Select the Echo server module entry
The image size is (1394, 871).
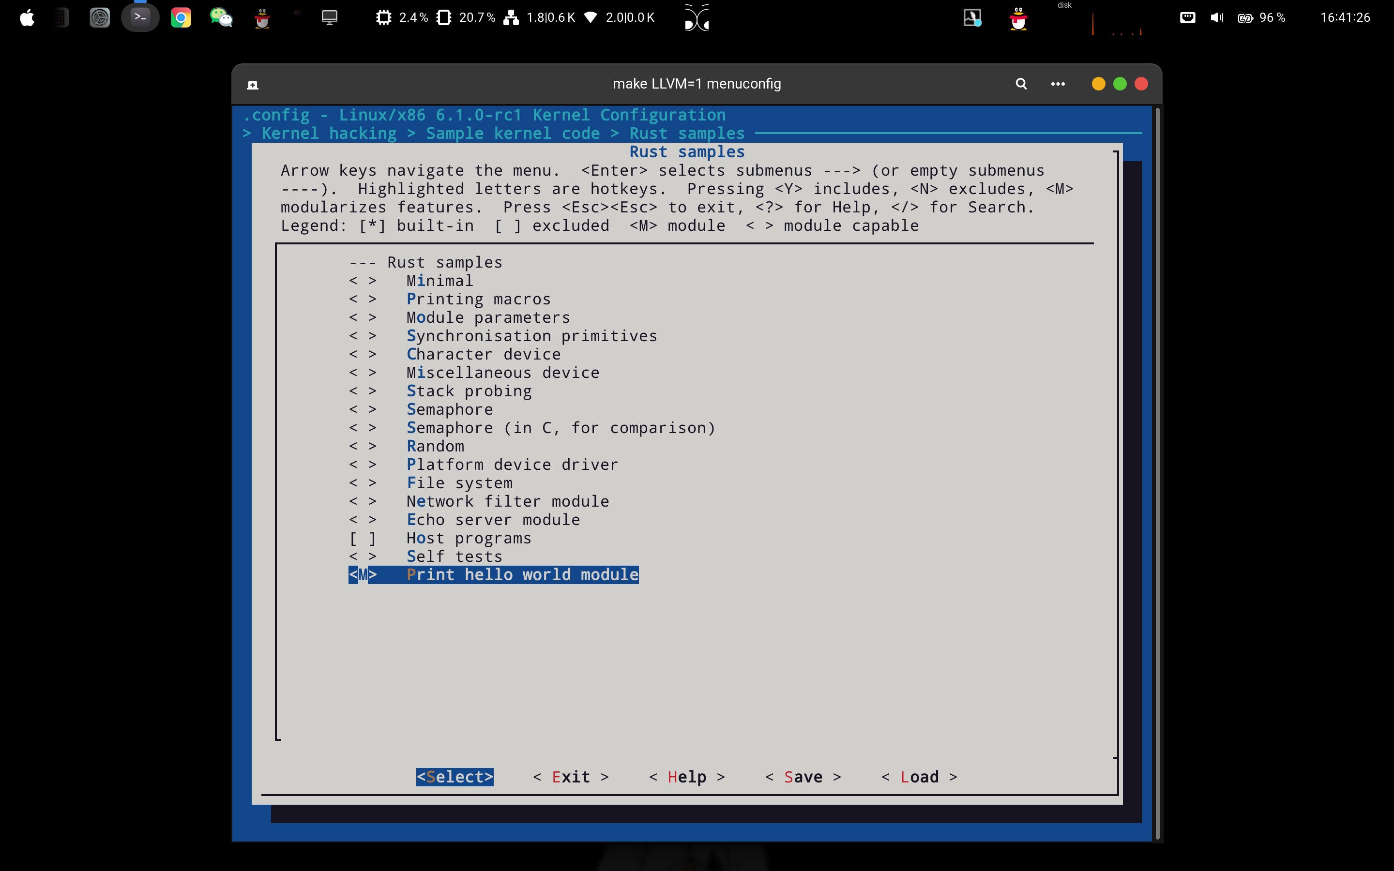click(493, 520)
